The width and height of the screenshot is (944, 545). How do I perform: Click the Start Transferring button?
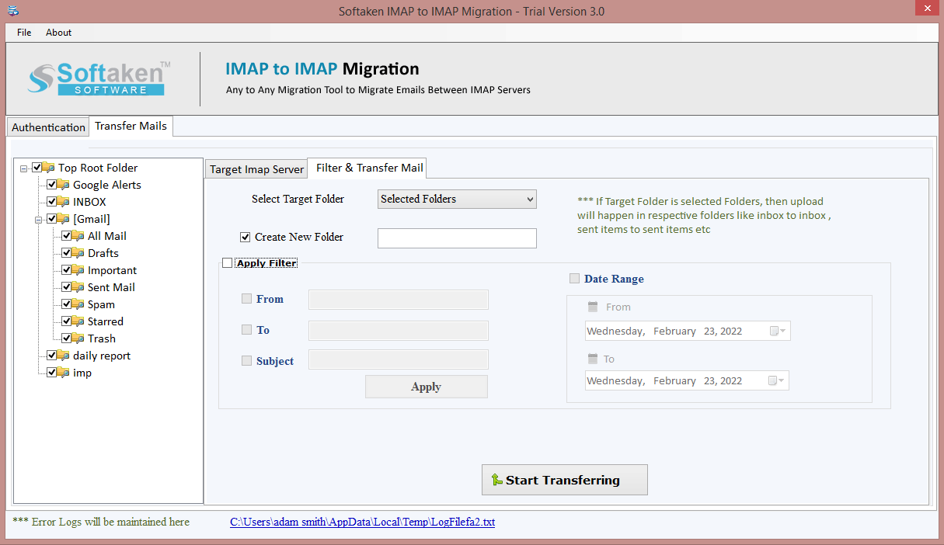(x=565, y=480)
